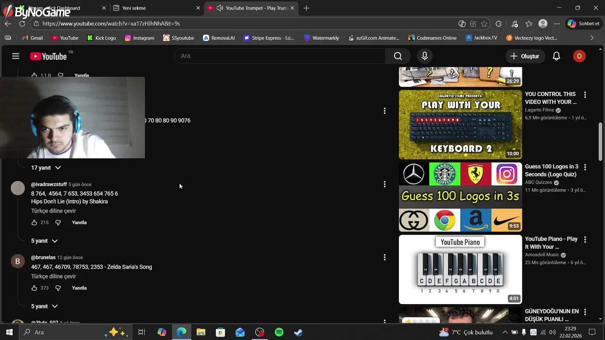Open Play With Your Keyboard 2 thumbnail

click(x=460, y=125)
